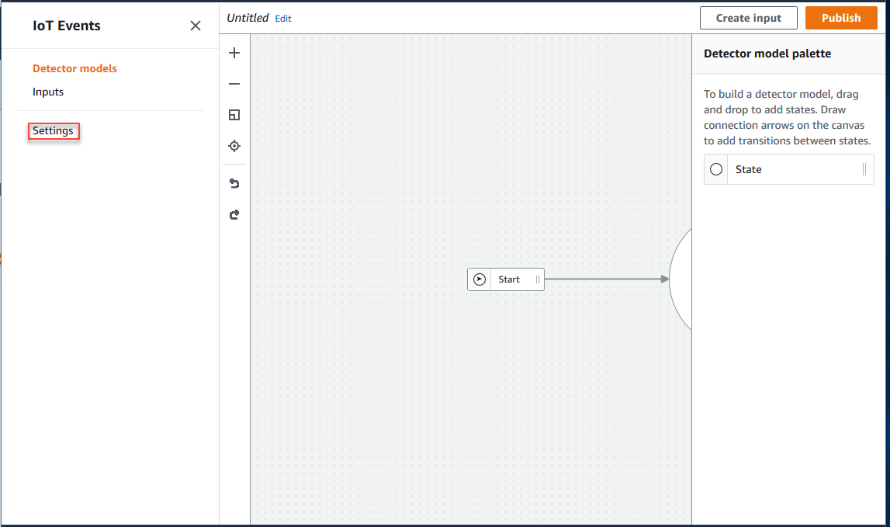Select the partially visible state circle on canvas

tap(680, 279)
